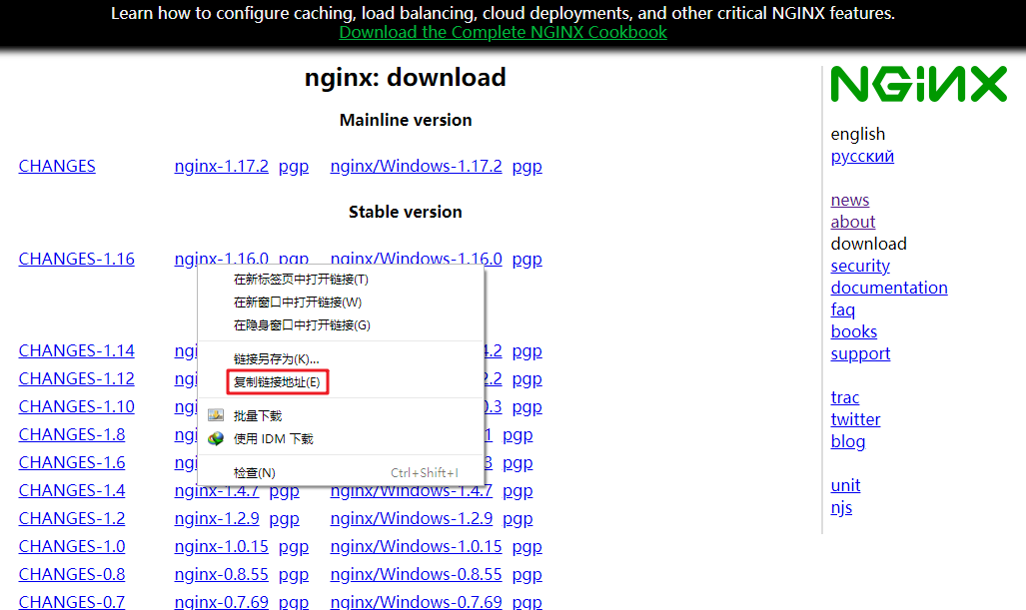The height and width of the screenshot is (610, 1026).
Task: Open pgp link next to nginx-1.17.2
Action: [x=293, y=166]
